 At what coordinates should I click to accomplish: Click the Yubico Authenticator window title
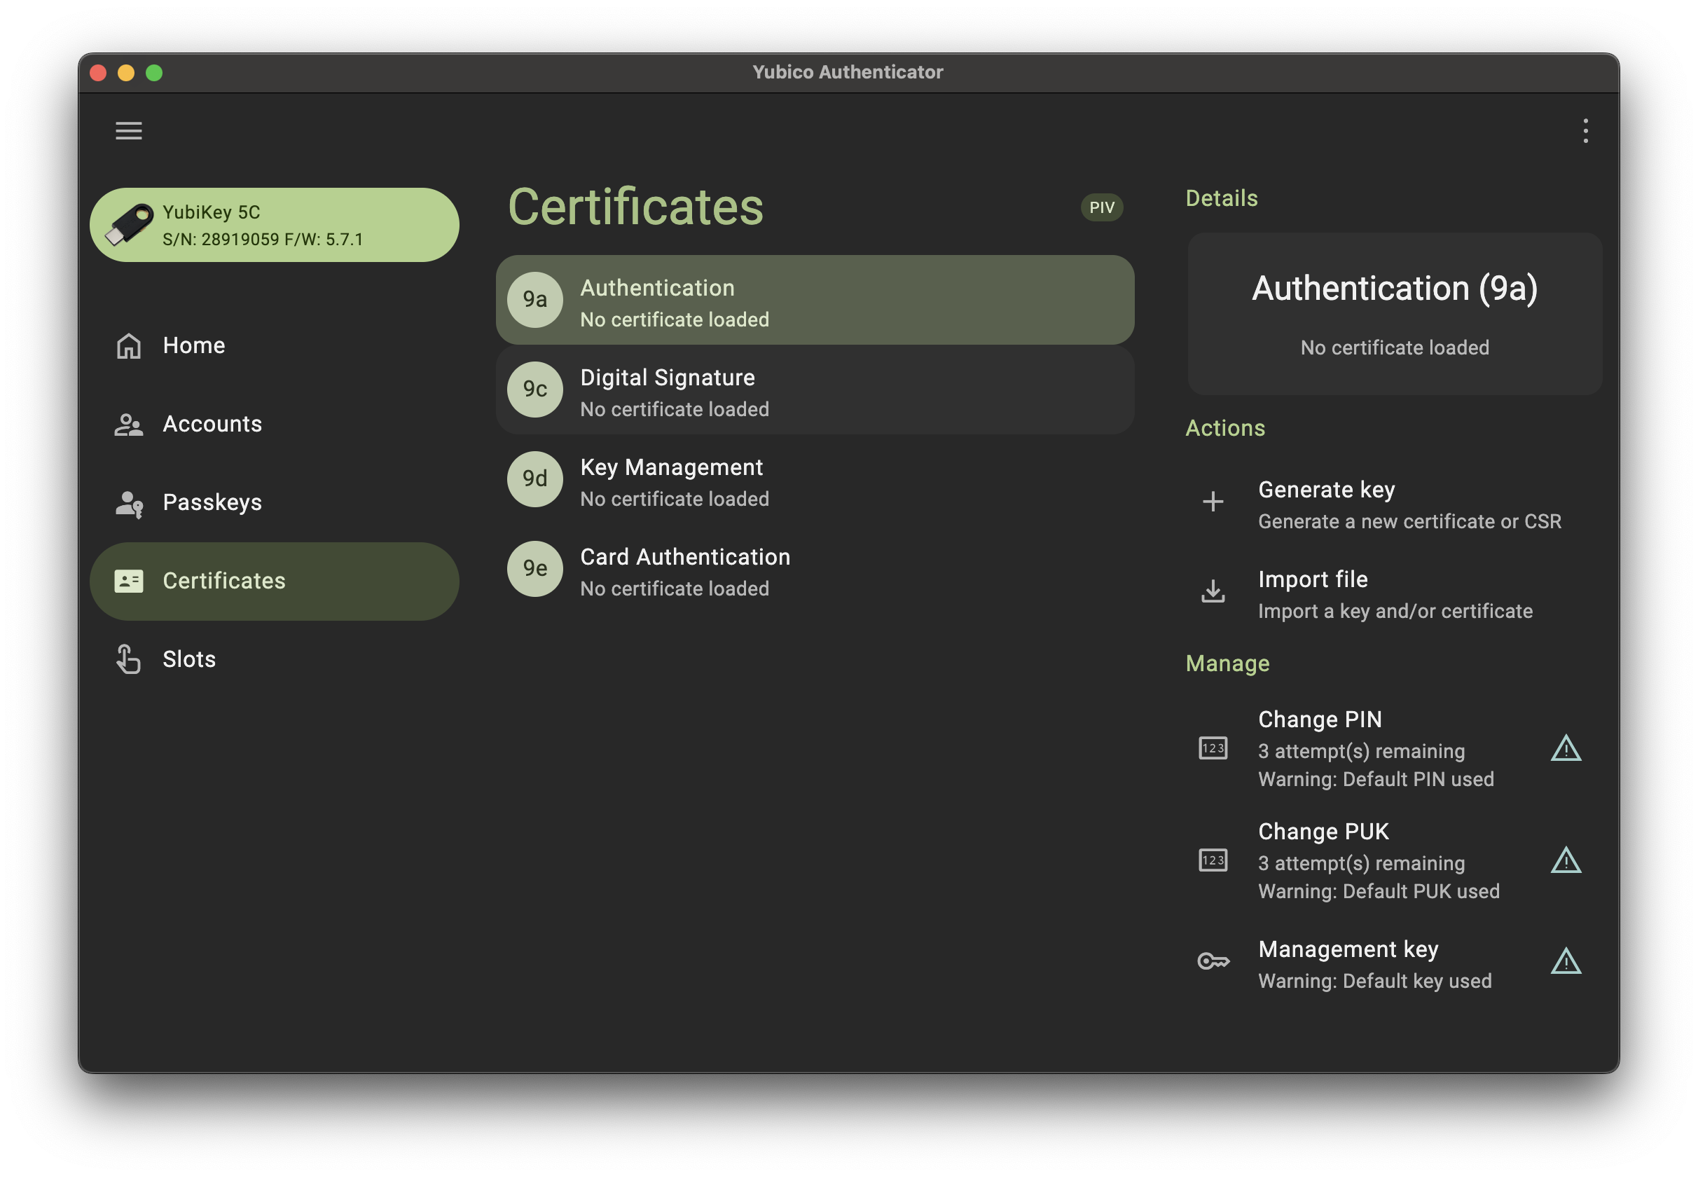(x=847, y=72)
